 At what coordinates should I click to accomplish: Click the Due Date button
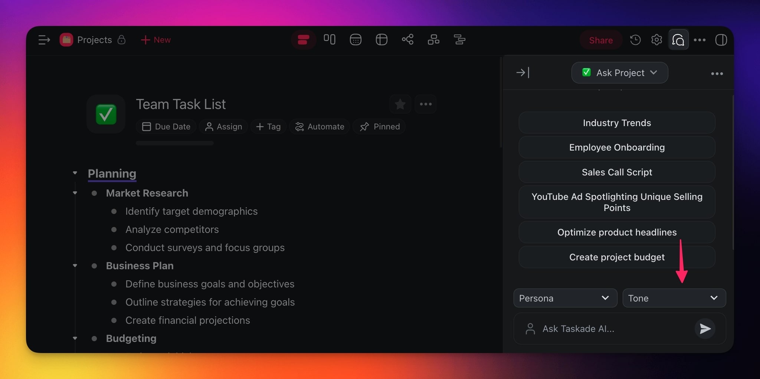[x=166, y=127]
